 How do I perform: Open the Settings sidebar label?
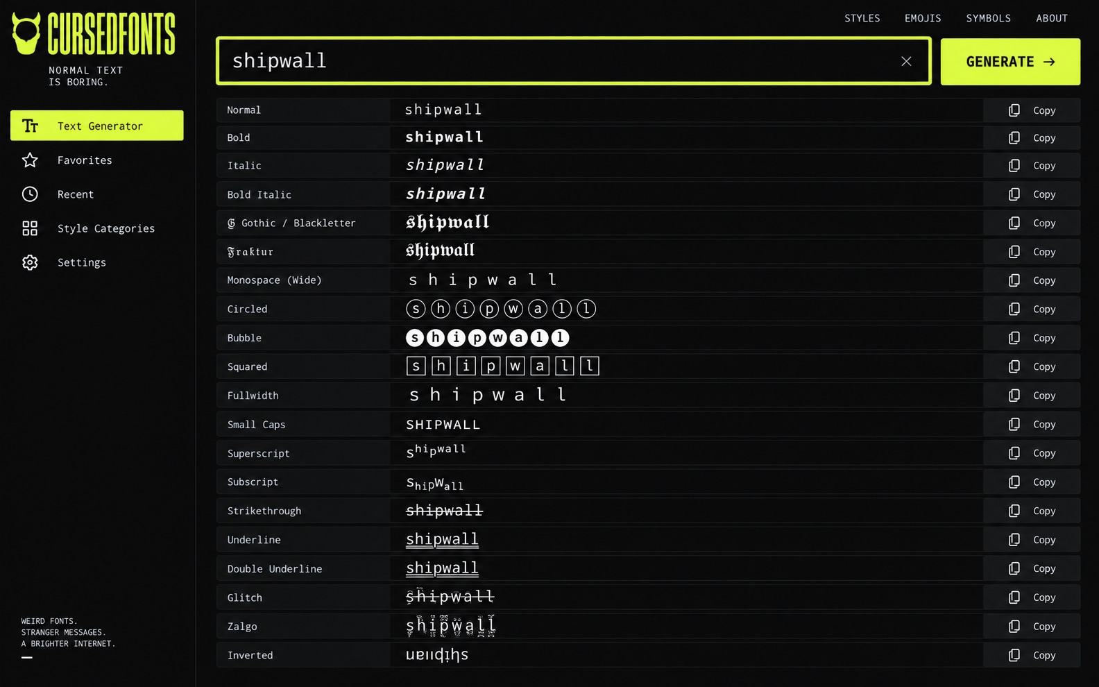click(82, 262)
